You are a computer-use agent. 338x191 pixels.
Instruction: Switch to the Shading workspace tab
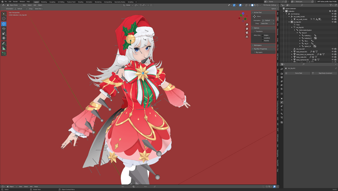[x=80, y=2]
